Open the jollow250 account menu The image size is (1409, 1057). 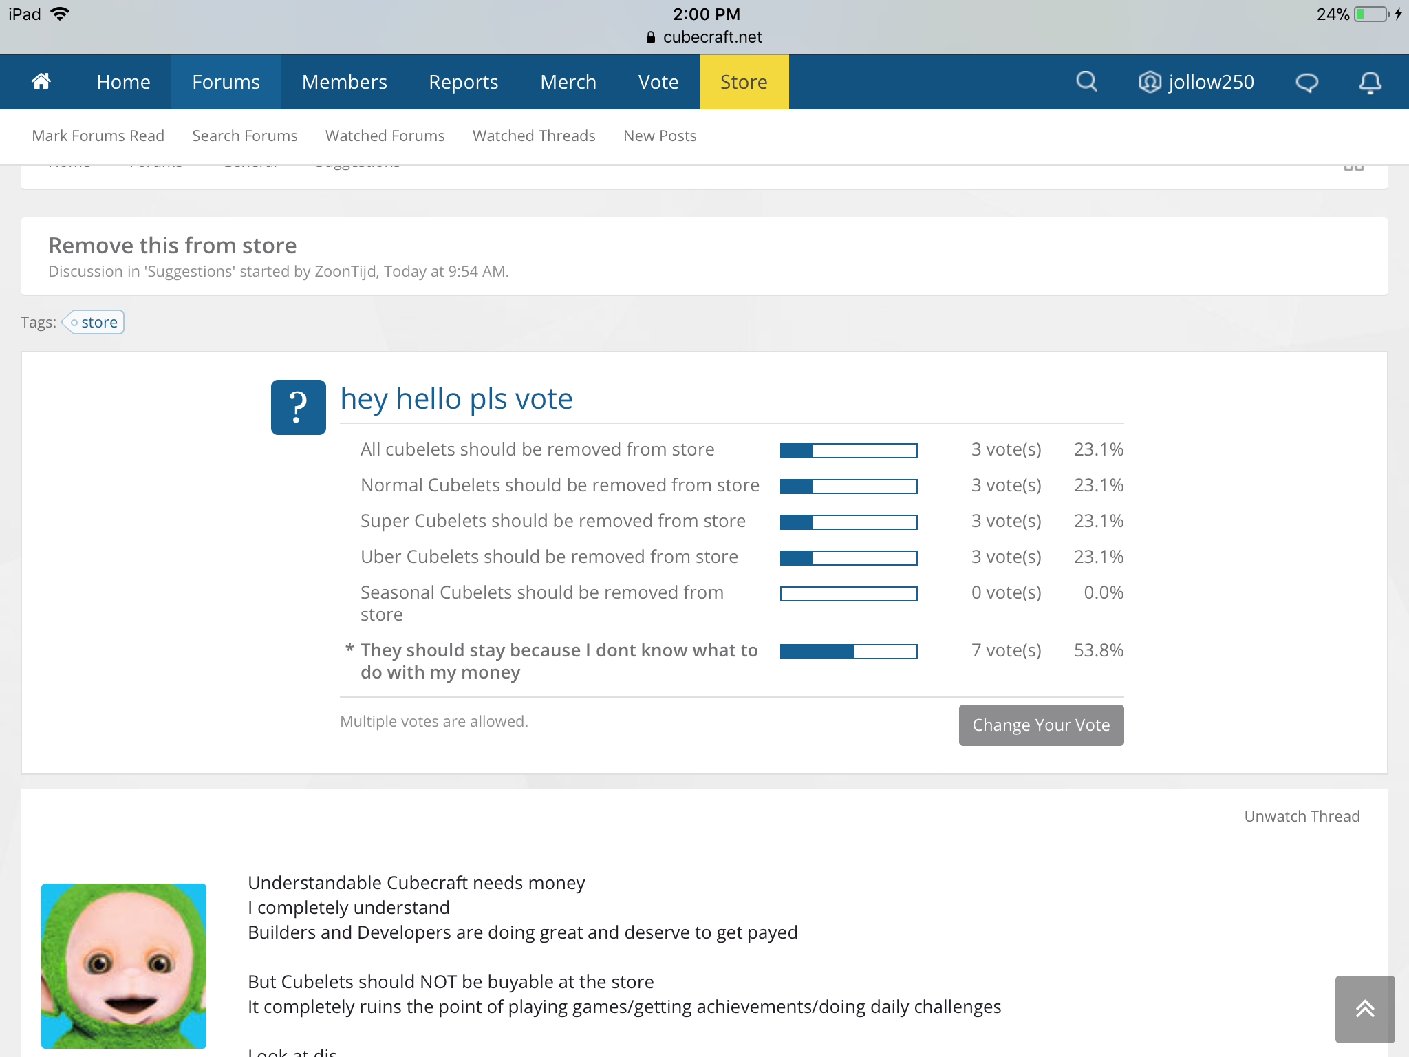click(1196, 82)
